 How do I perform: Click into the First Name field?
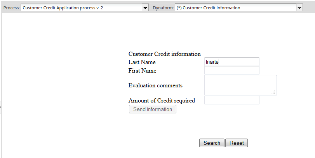click(x=231, y=71)
